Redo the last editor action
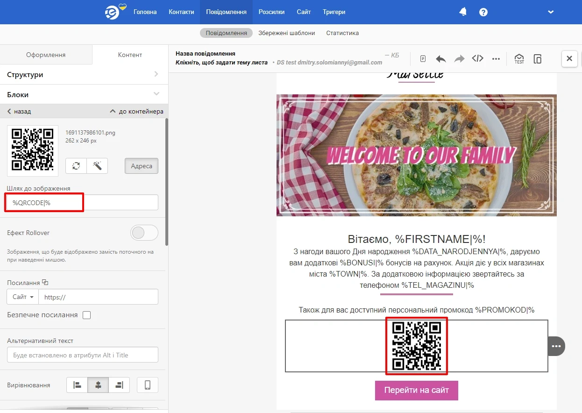This screenshot has height=413, width=582. point(460,59)
